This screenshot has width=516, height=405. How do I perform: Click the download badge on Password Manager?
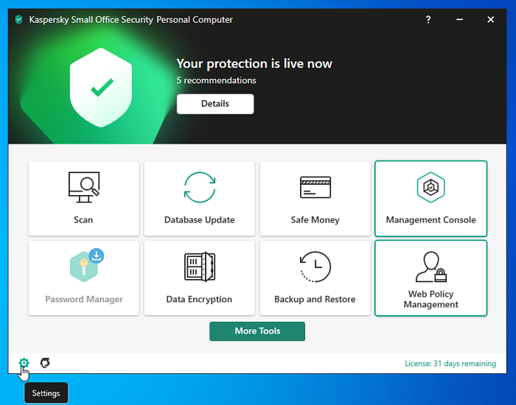point(97,256)
